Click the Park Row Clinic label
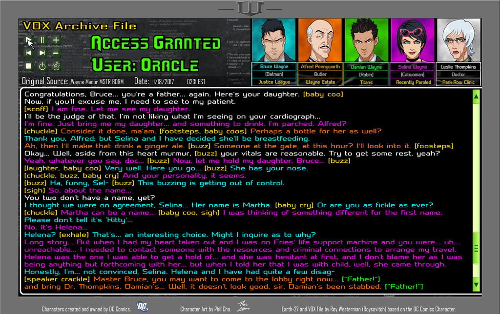 pos(458,82)
